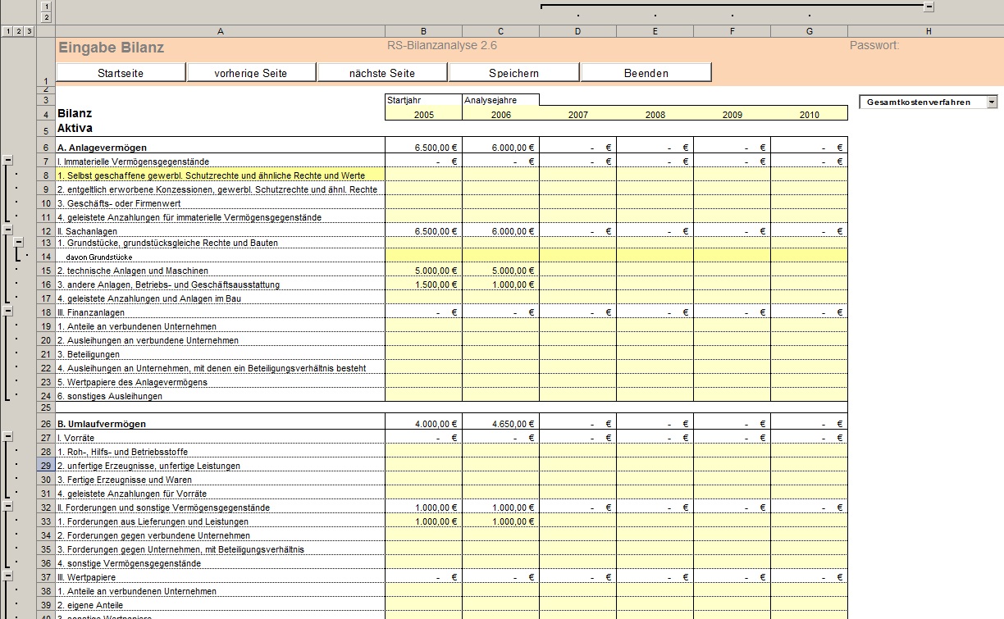This screenshot has height=619, width=1004.
Task: Collapse the Immaterielle Vermögensgegenstände row group
Action: [x=8, y=162]
